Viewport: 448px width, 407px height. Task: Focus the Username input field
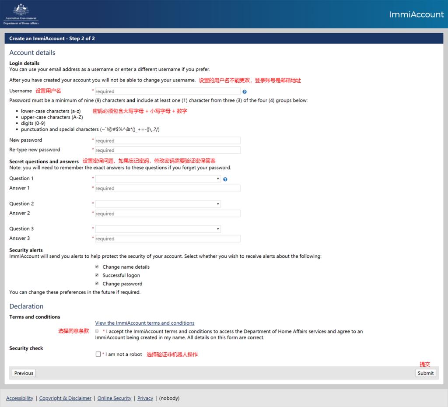(168, 91)
